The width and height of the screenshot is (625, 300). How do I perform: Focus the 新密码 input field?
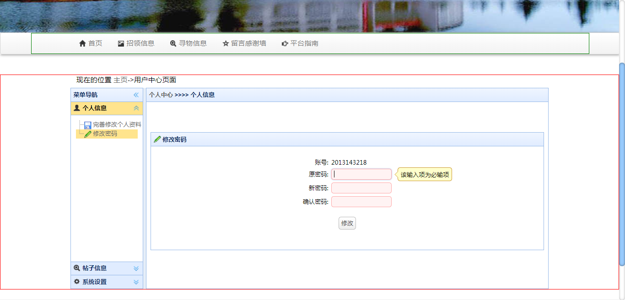(361, 188)
